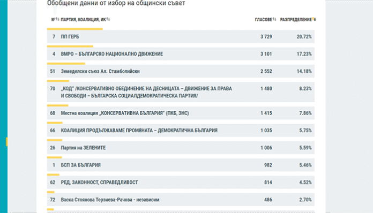
Task: Select ВМРО – БЪЛГАРСКО НАЦИОНАЛНО ДВИЖЕНИЕ row
Action: (181, 54)
